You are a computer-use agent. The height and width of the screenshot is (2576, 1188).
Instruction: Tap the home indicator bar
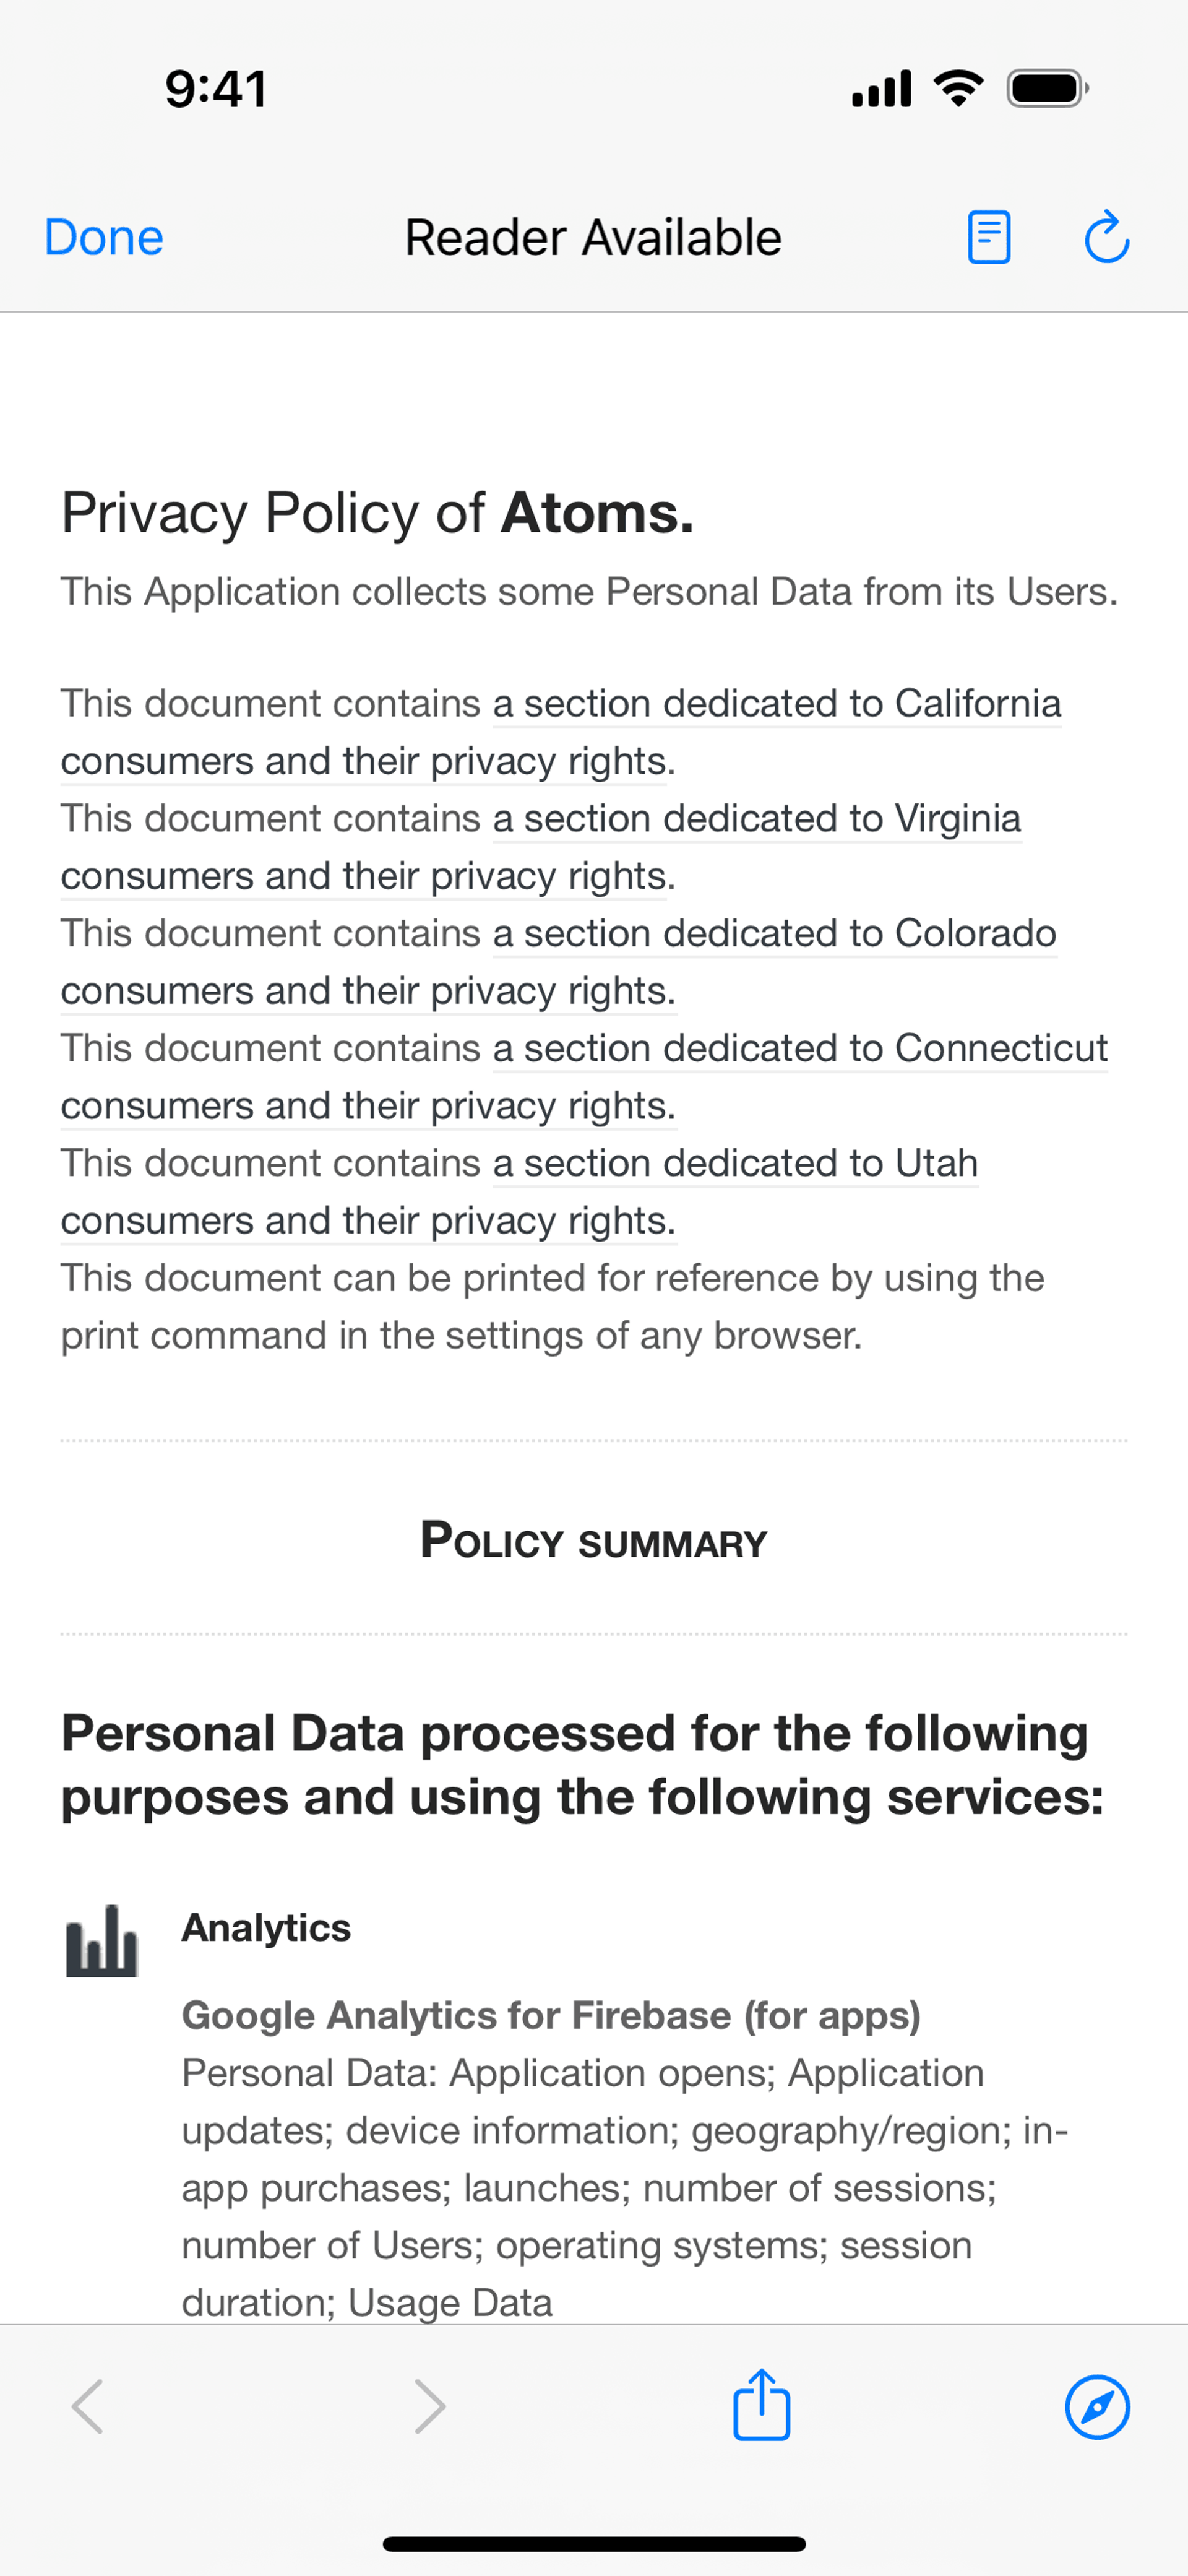(594, 2544)
